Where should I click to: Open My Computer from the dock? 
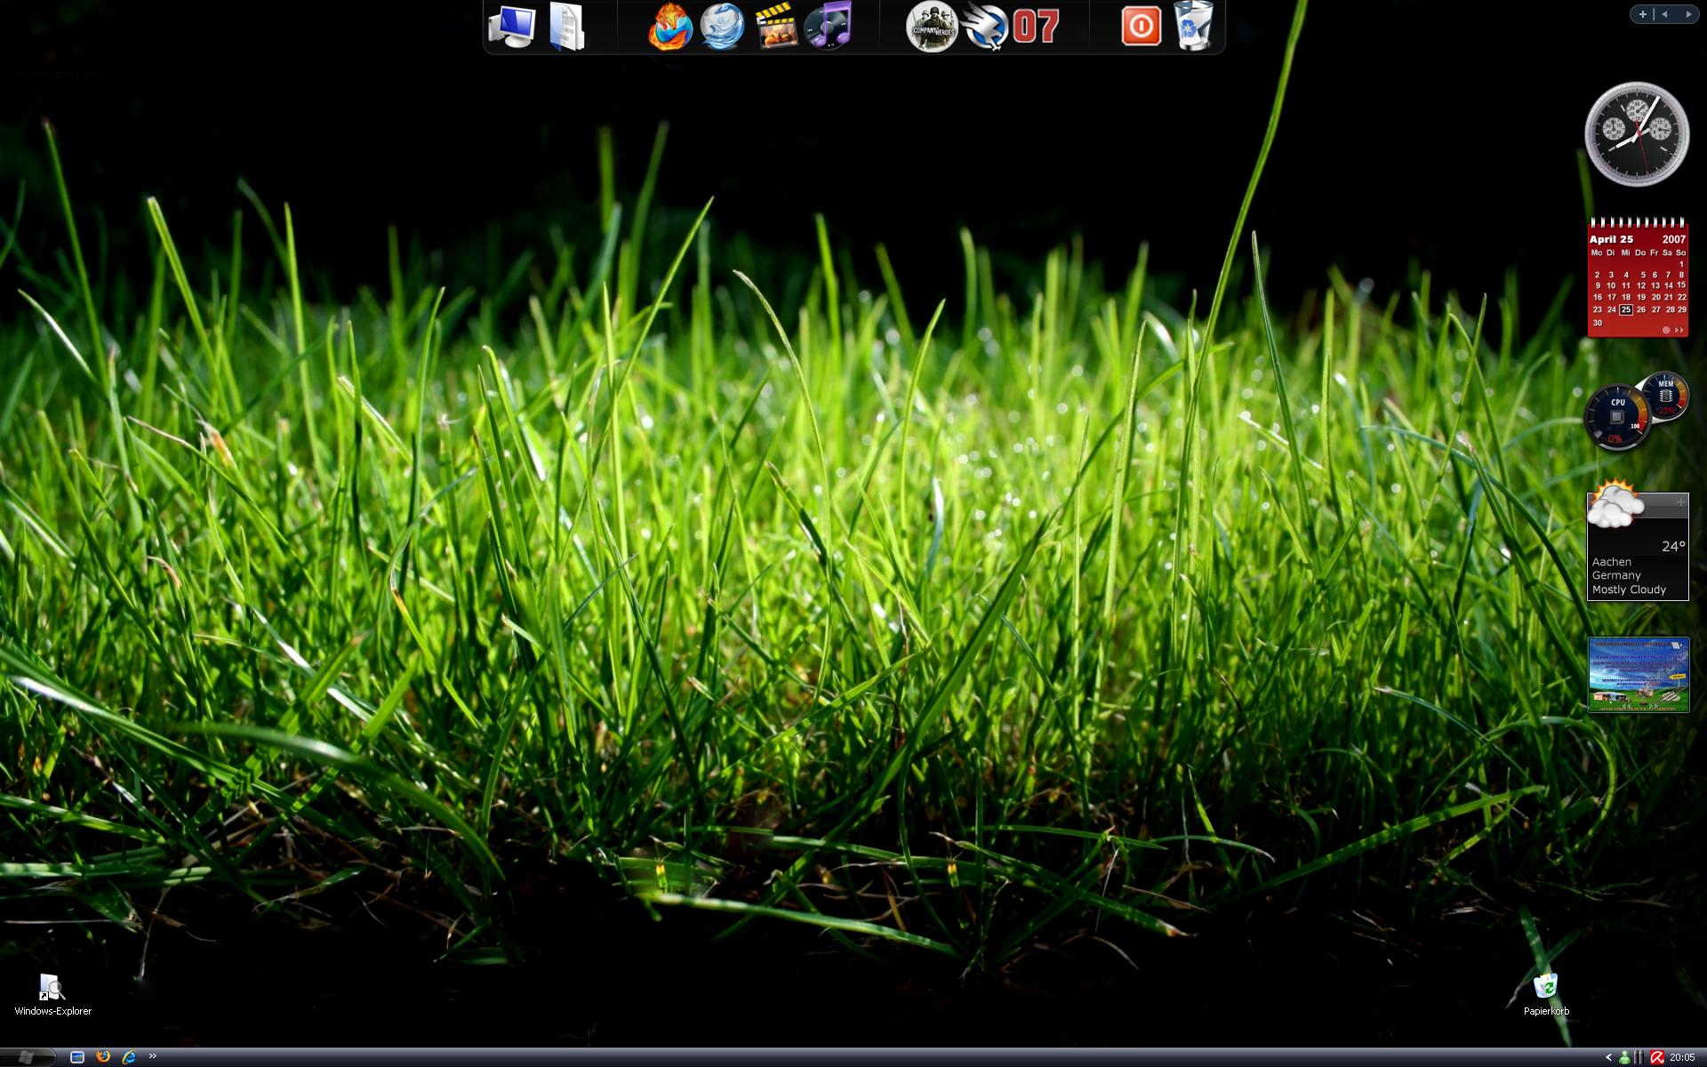[x=513, y=27]
